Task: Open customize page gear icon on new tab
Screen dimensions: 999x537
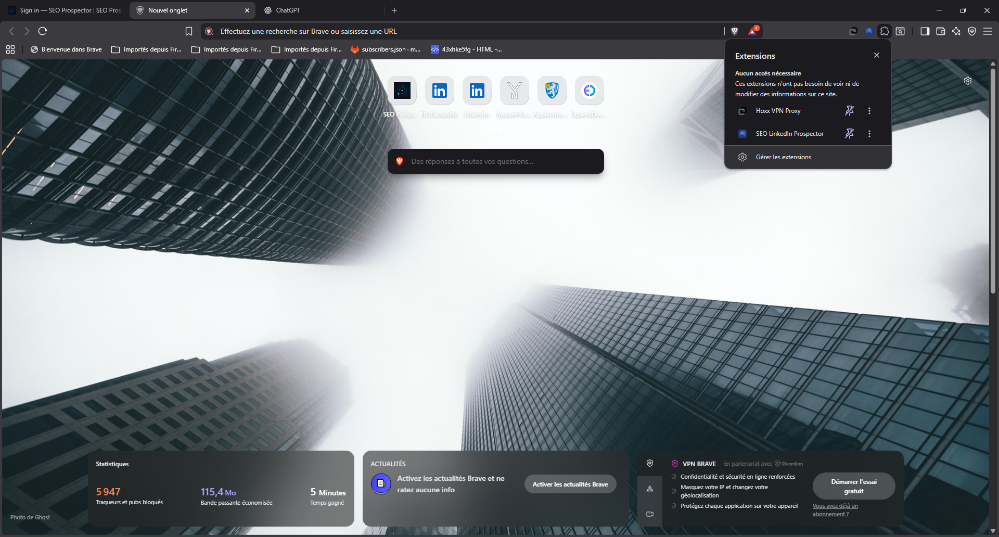Action: click(x=967, y=81)
